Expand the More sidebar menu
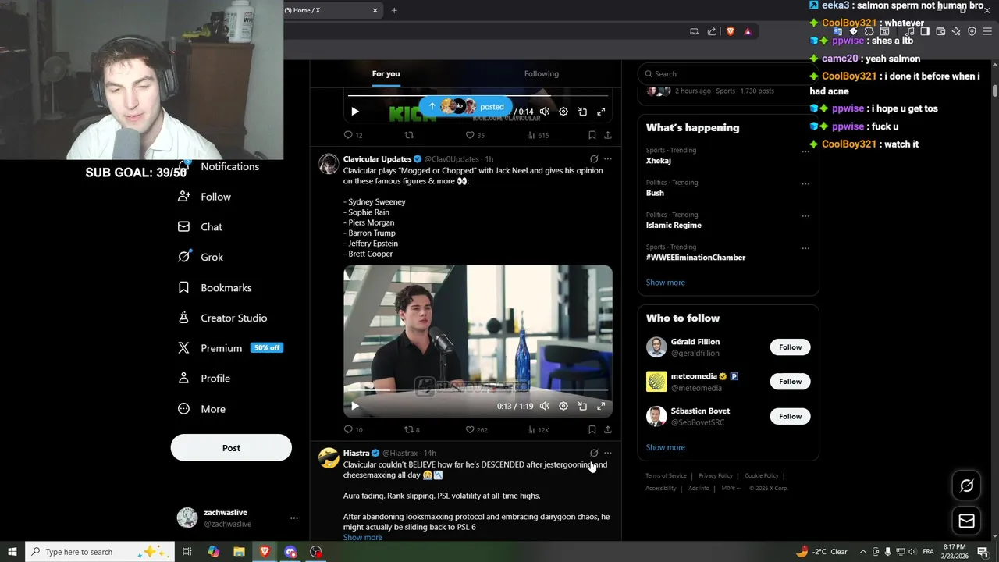 pyautogui.click(x=202, y=409)
